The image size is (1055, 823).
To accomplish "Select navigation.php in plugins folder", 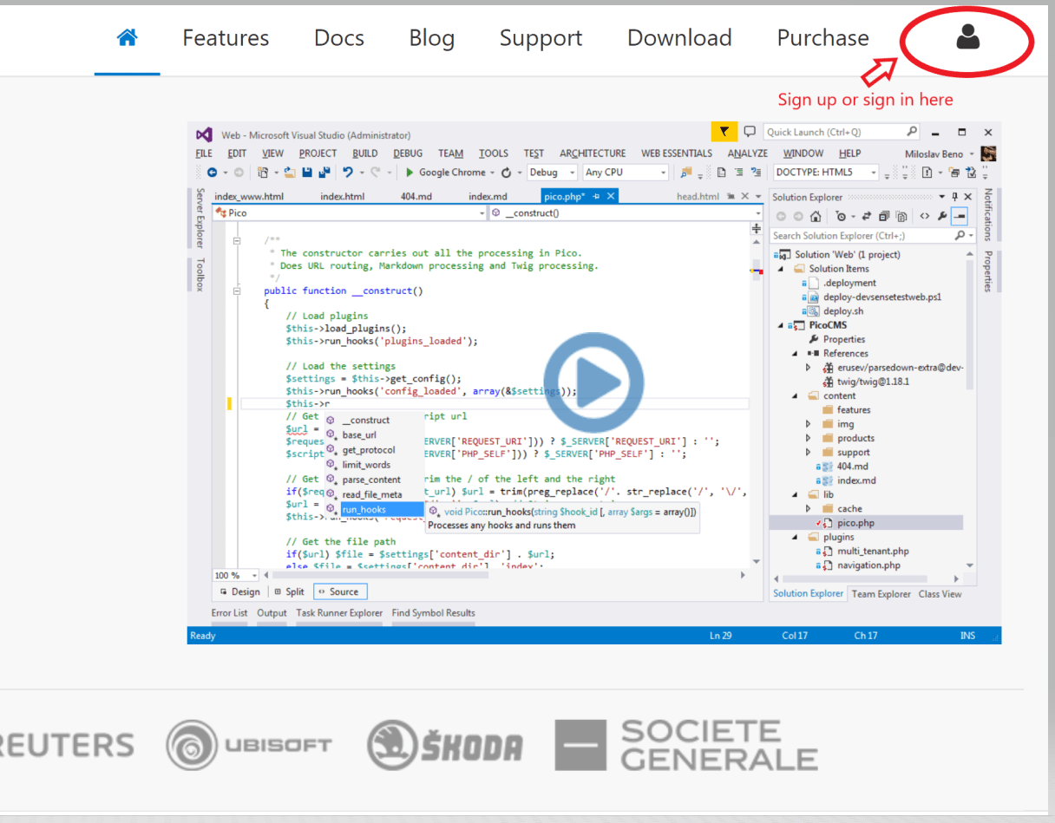I will point(868,565).
